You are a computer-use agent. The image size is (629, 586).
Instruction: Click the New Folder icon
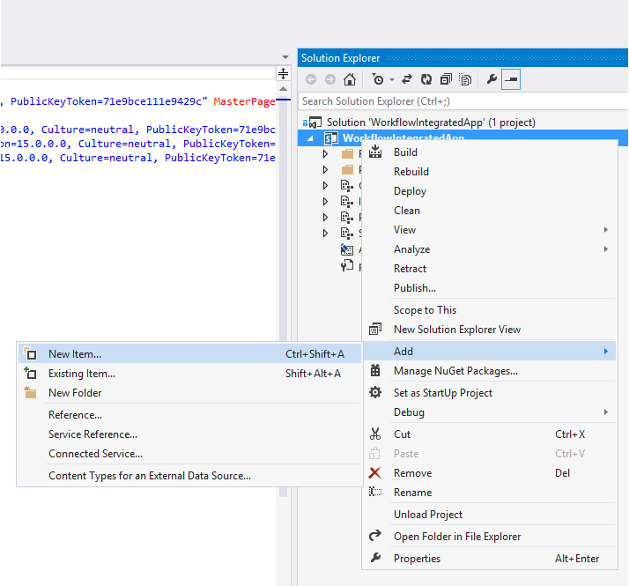(30, 392)
